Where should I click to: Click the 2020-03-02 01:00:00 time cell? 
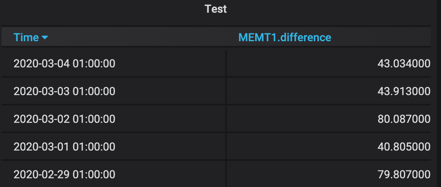pyautogui.click(x=64, y=119)
